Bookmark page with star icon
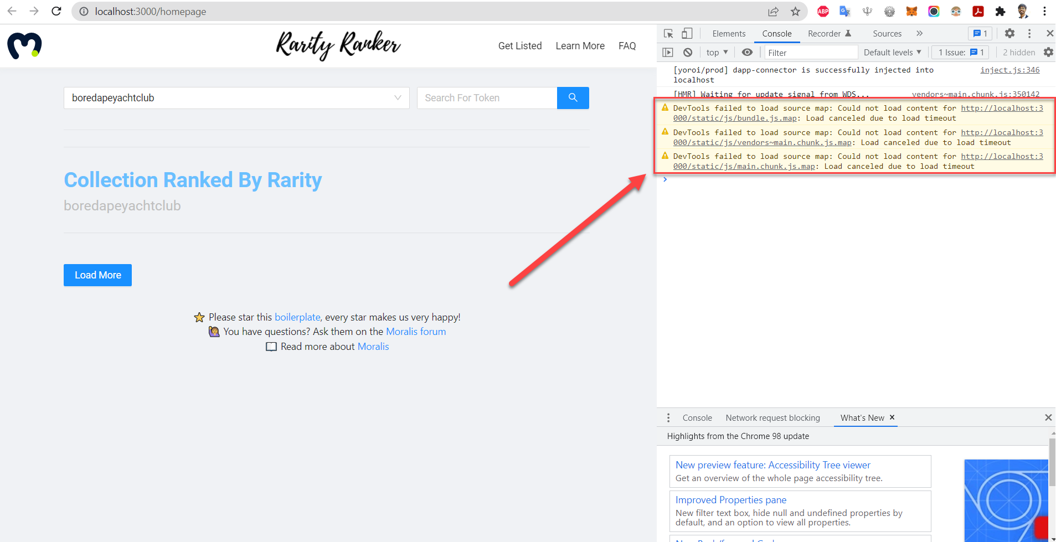The height and width of the screenshot is (542, 1056). point(795,12)
